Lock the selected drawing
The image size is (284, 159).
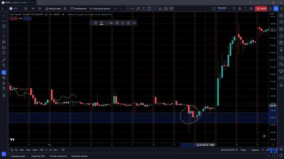[123, 23]
